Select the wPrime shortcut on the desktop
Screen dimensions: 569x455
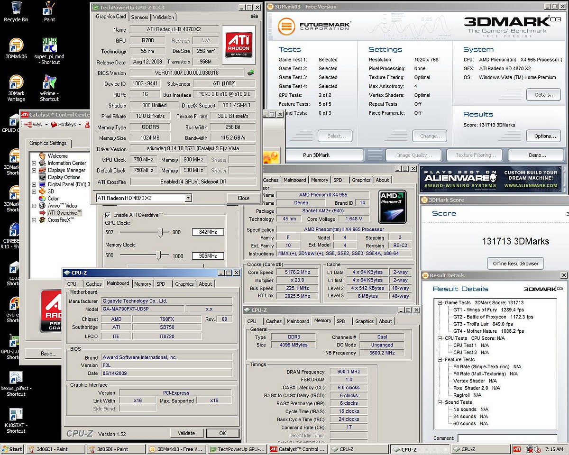pyautogui.click(x=49, y=88)
